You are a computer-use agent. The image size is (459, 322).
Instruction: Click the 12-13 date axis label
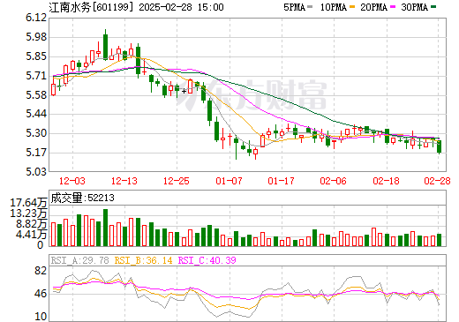pyautogui.click(x=124, y=181)
